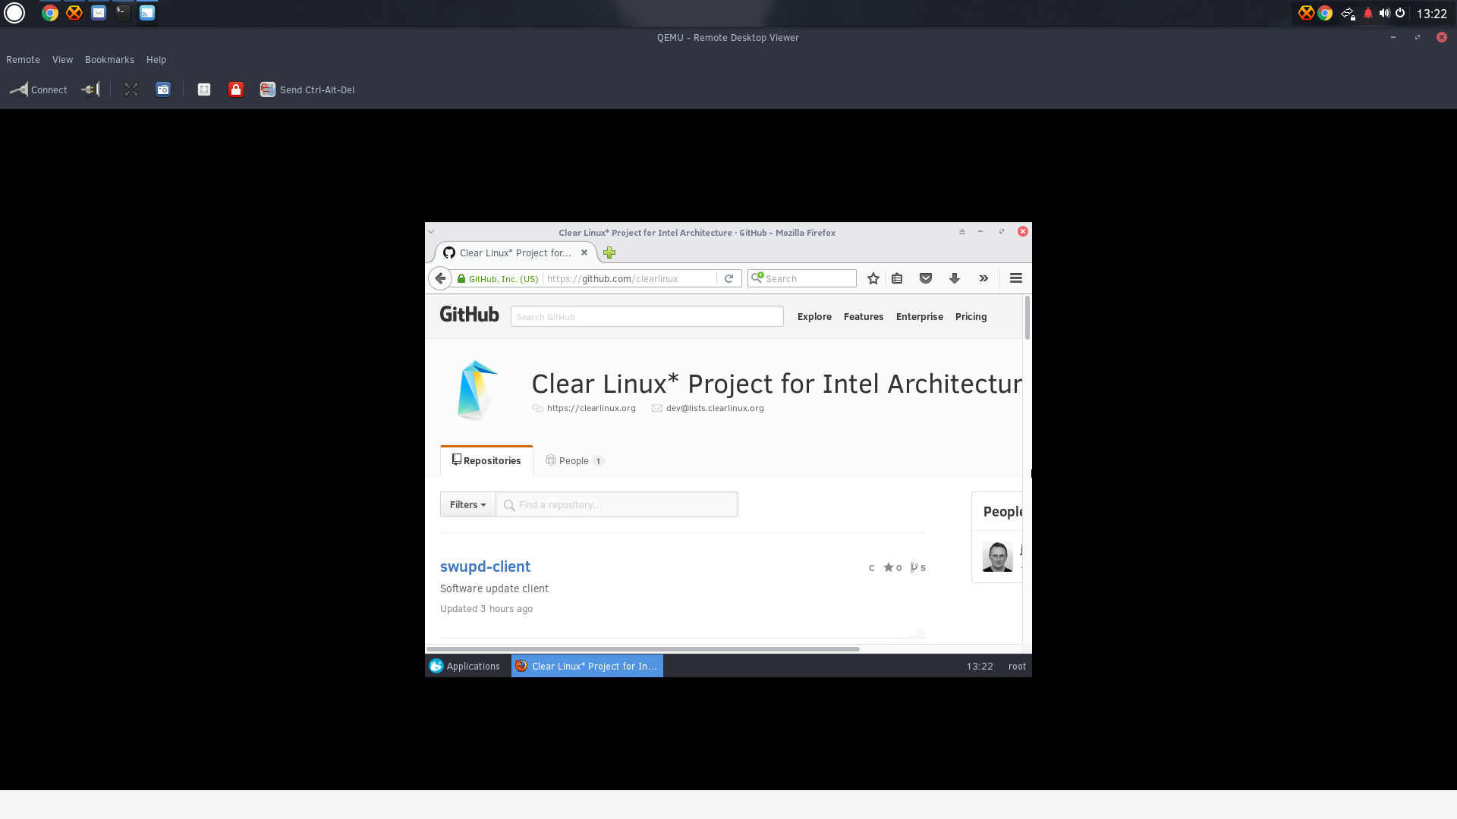The width and height of the screenshot is (1457, 819).
Task: Click the top panel 13:22 clock
Action: click(1431, 14)
